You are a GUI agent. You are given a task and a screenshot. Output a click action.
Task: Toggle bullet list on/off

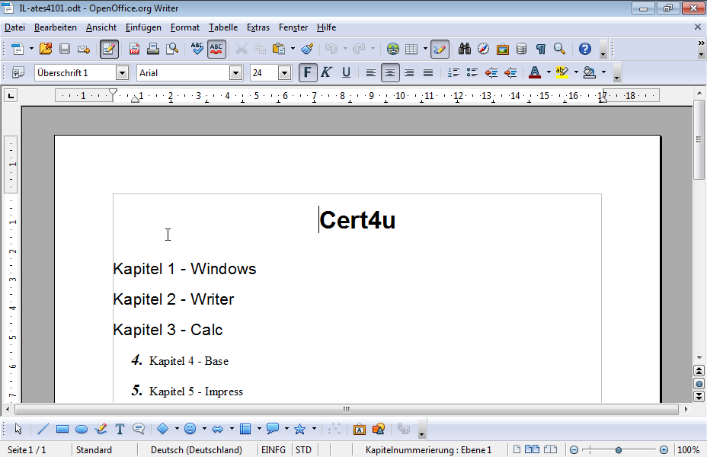pyautogui.click(x=472, y=72)
